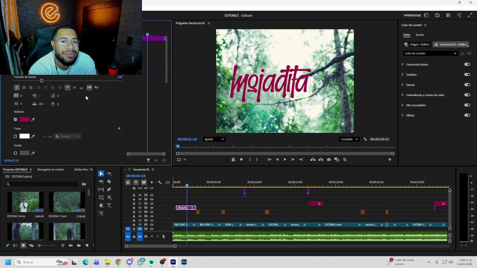Select the Slip tool
The height and width of the screenshot is (268, 477).
101,189
